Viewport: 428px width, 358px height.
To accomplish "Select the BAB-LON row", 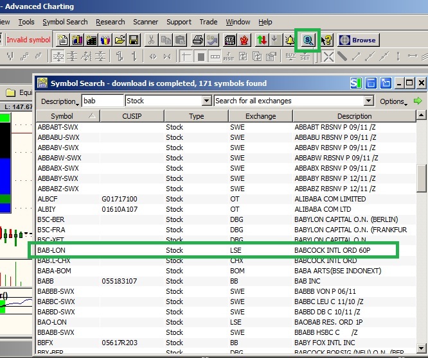I will 226,250.
